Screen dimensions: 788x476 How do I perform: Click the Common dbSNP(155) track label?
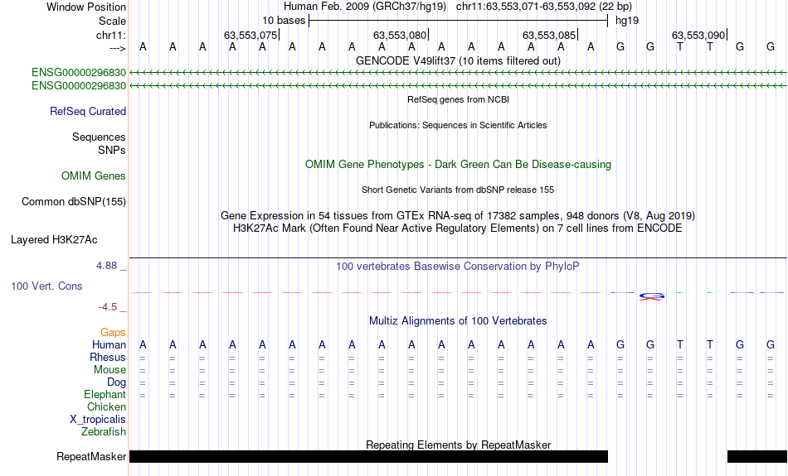click(x=74, y=202)
